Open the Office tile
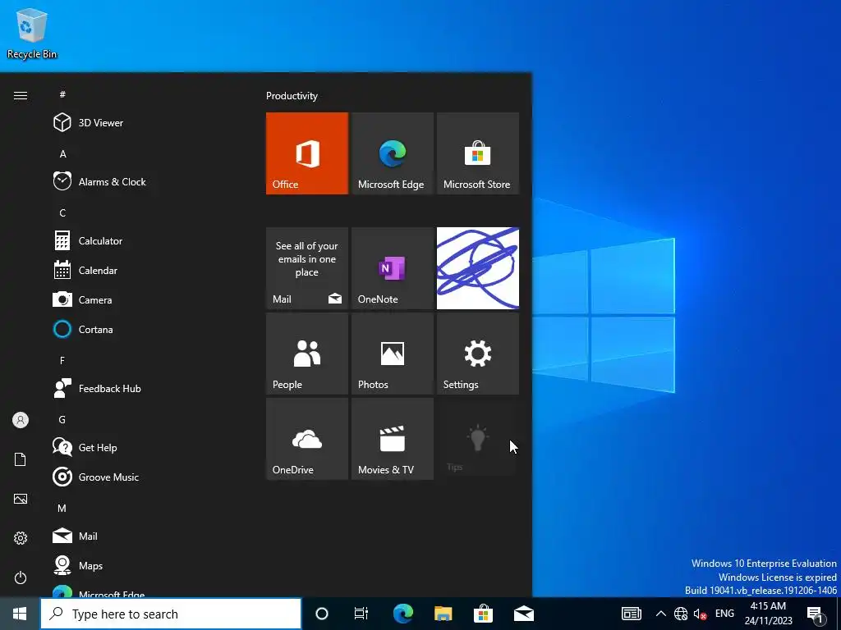The image size is (841, 630). tap(307, 153)
